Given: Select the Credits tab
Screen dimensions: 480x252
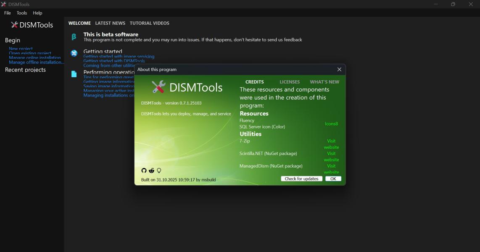Looking at the screenshot, I should 254,82.
